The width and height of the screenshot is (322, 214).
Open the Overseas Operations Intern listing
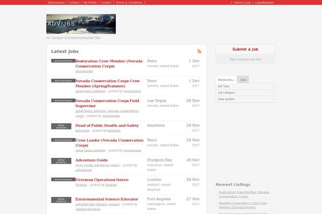coord(102,180)
